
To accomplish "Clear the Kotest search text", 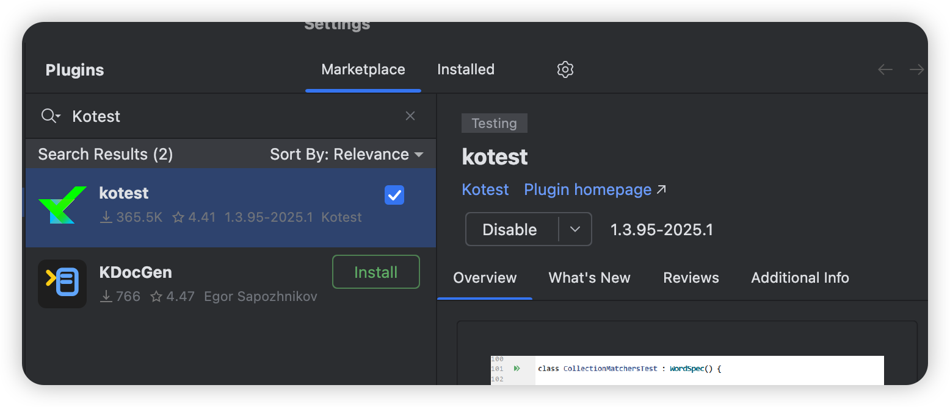I will coord(410,116).
